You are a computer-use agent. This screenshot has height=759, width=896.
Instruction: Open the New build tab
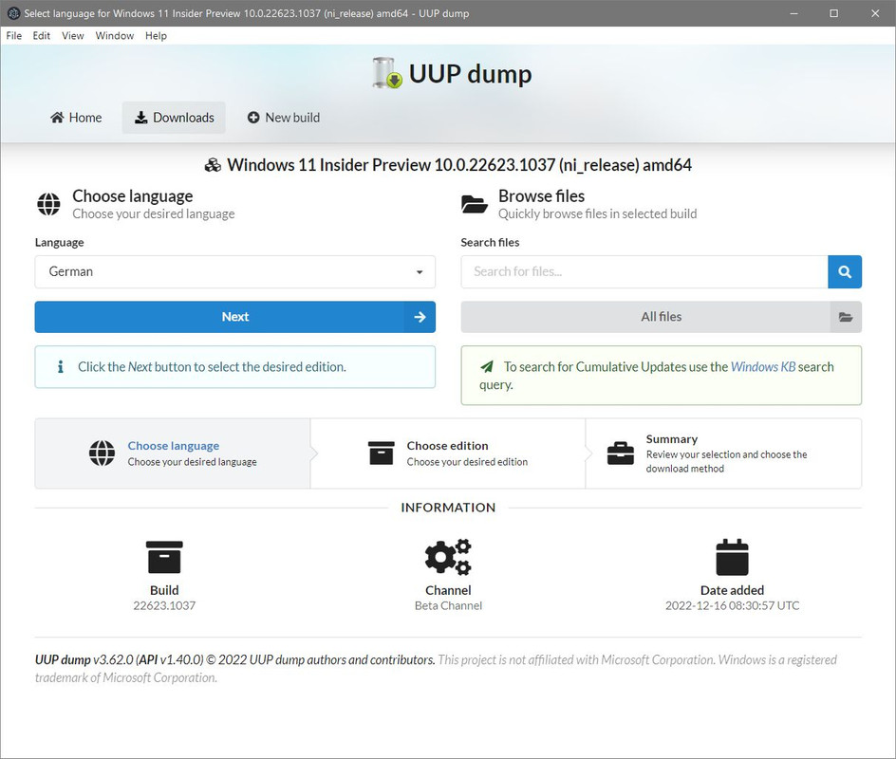pos(284,118)
